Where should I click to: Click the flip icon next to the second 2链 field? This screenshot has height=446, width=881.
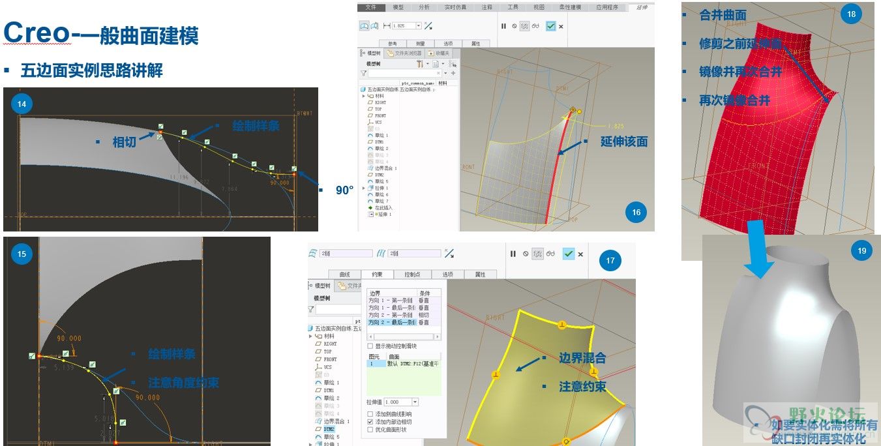pyautogui.click(x=449, y=253)
